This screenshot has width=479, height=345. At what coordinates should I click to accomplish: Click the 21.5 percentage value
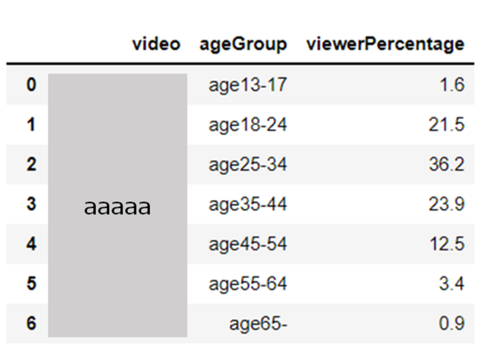tap(447, 125)
